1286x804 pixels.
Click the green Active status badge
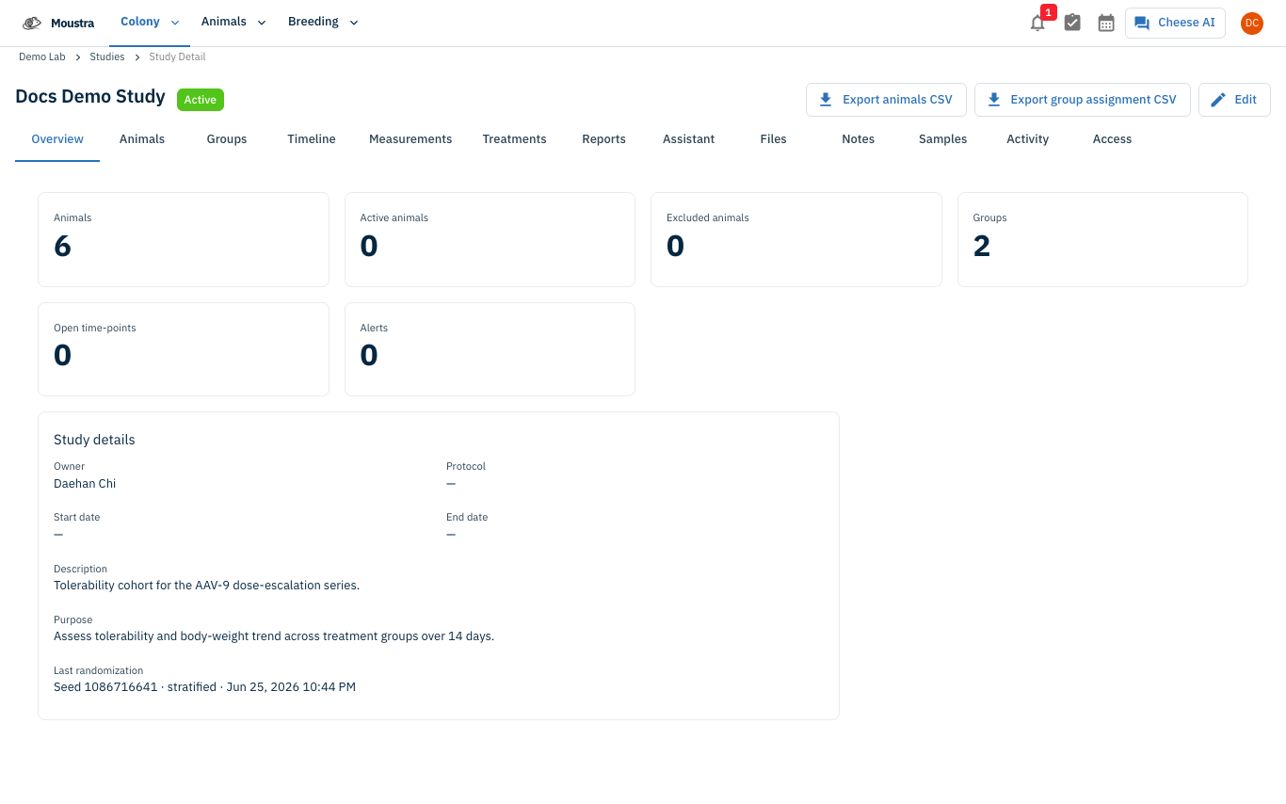pyautogui.click(x=201, y=100)
